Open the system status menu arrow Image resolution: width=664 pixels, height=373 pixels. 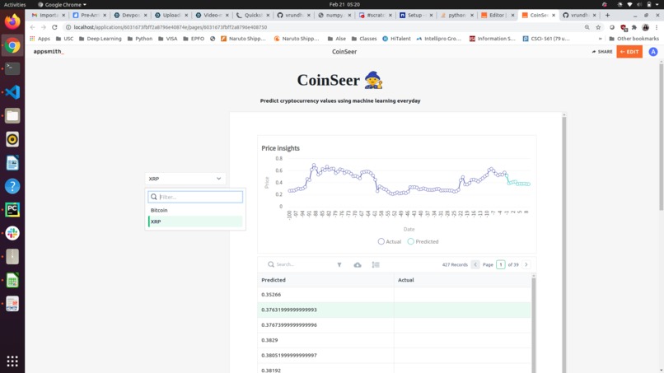(657, 4)
